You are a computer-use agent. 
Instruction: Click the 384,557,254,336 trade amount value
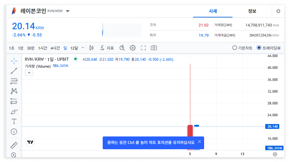point(260,35)
